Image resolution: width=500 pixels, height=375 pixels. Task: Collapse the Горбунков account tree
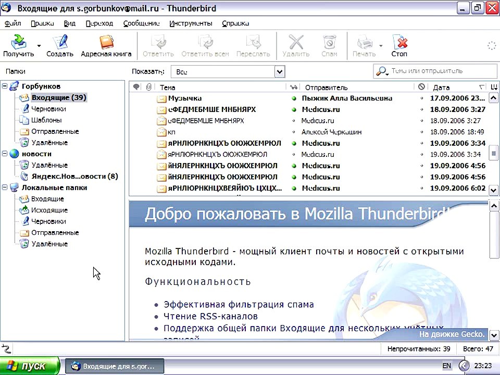[5, 86]
